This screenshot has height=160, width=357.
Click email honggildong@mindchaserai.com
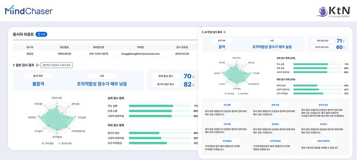coord(140,54)
